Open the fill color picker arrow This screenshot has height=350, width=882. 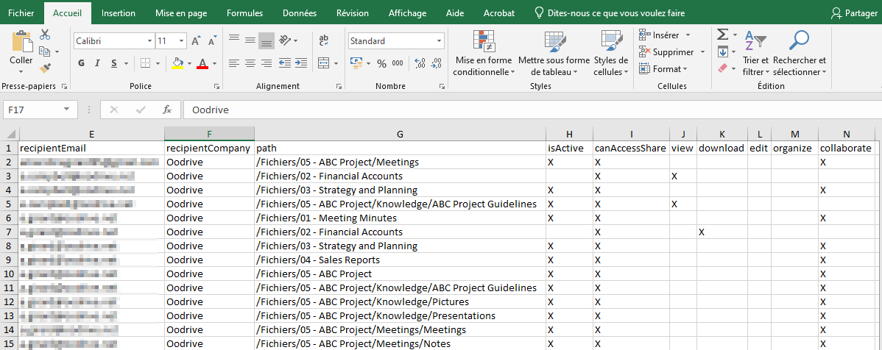tap(189, 63)
